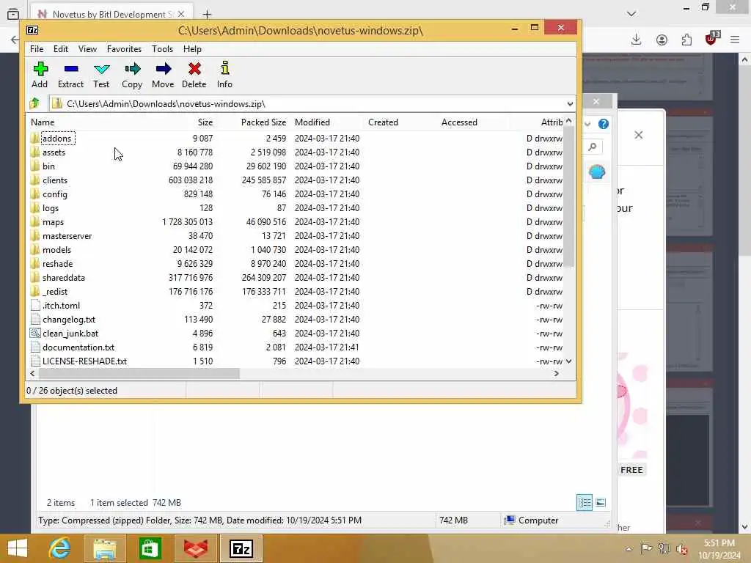Select the reshade folder

[57, 263]
